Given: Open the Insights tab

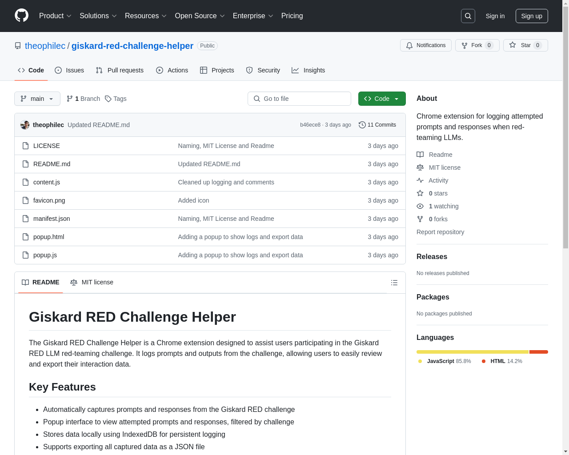Looking at the screenshot, I should coord(308,70).
